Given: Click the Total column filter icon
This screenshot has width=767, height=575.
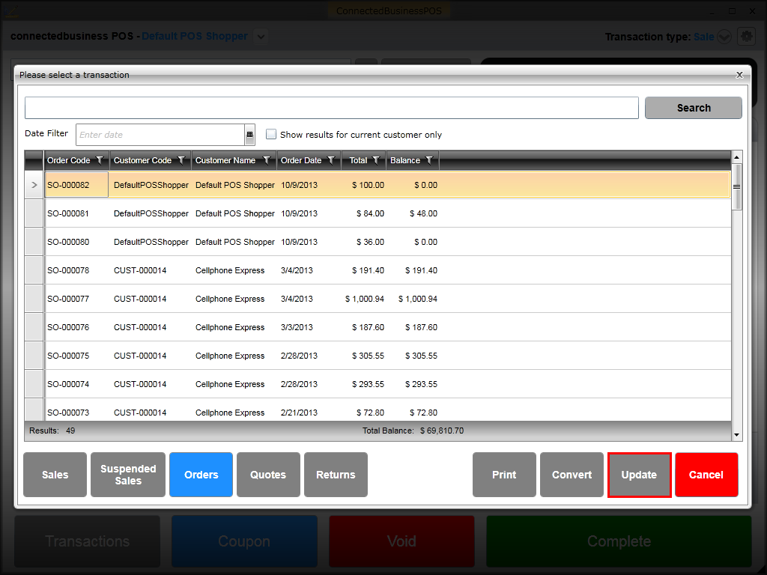Looking at the screenshot, I should (x=375, y=160).
